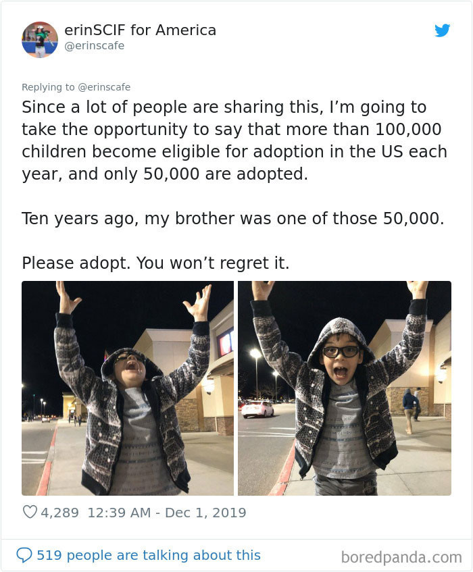The height and width of the screenshot is (572, 473).
Task: Click the blue speech bubble icon
Action: pos(24,555)
